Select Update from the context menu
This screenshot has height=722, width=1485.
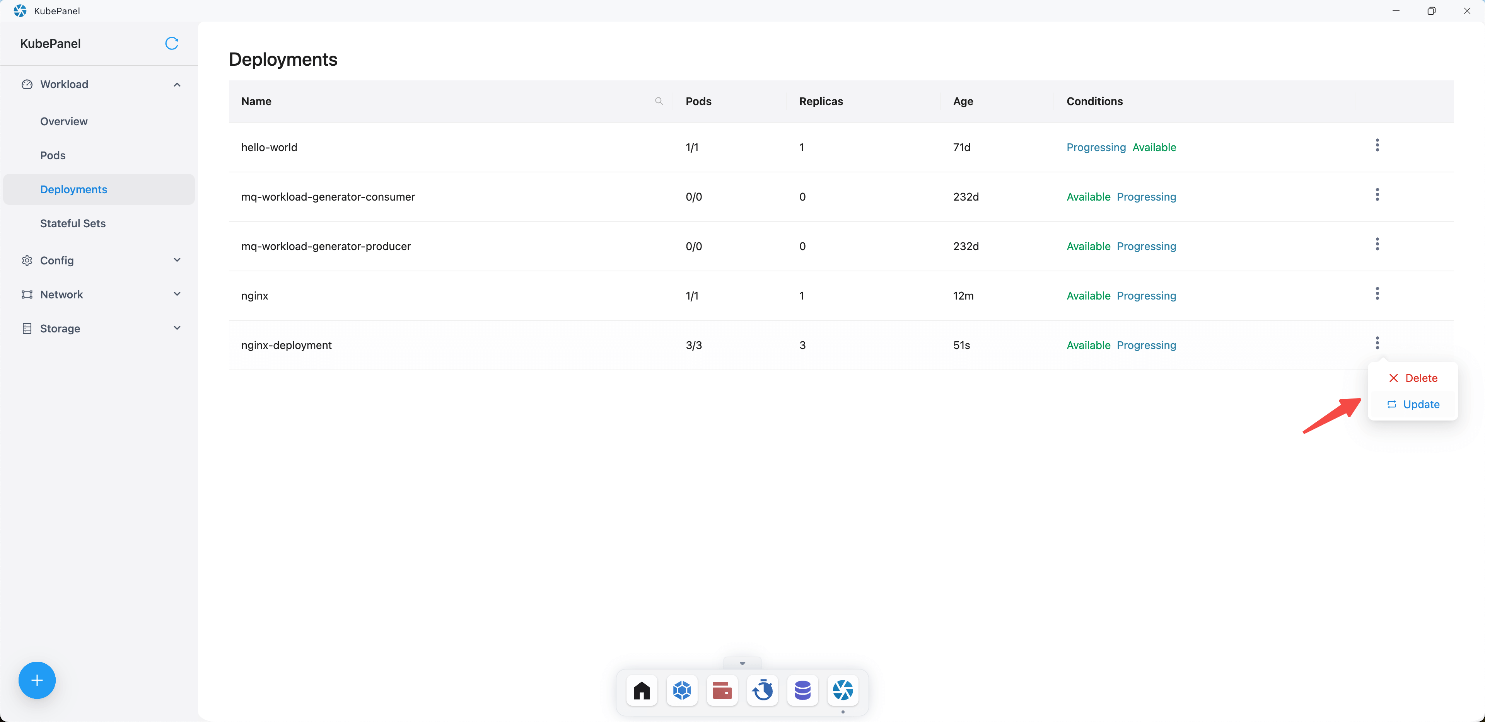point(1413,405)
